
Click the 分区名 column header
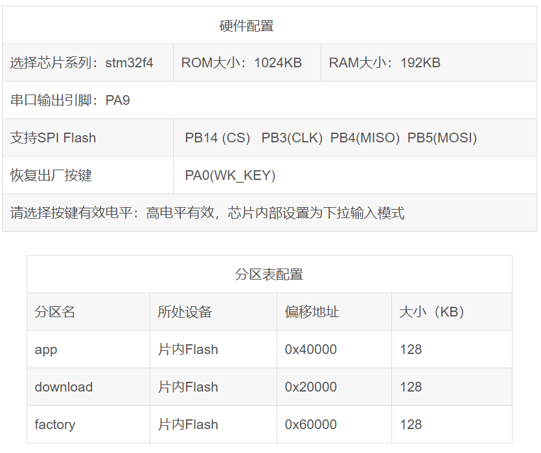55,312
